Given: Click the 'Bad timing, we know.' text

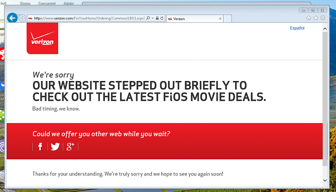Looking at the screenshot, I should (x=56, y=109).
